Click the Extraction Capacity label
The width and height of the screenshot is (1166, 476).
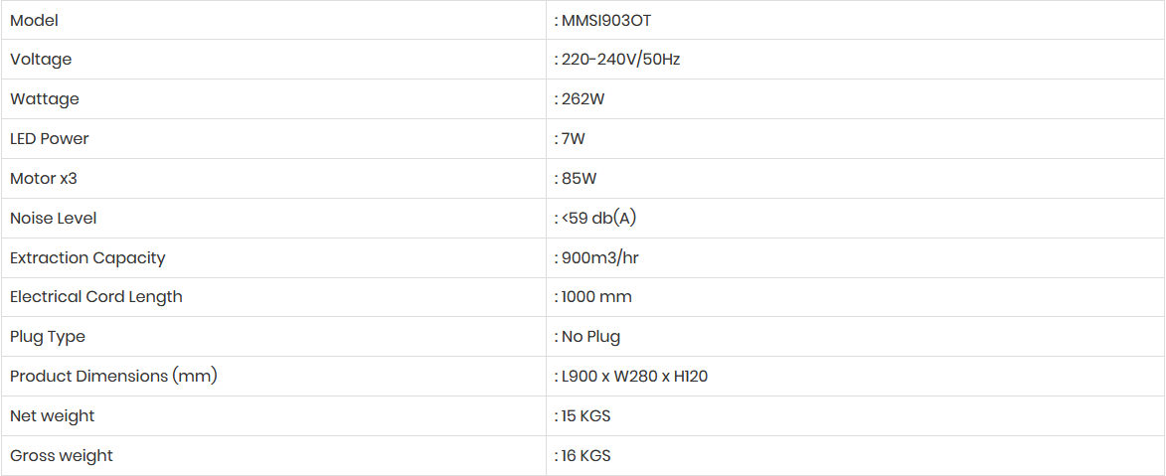click(x=87, y=258)
